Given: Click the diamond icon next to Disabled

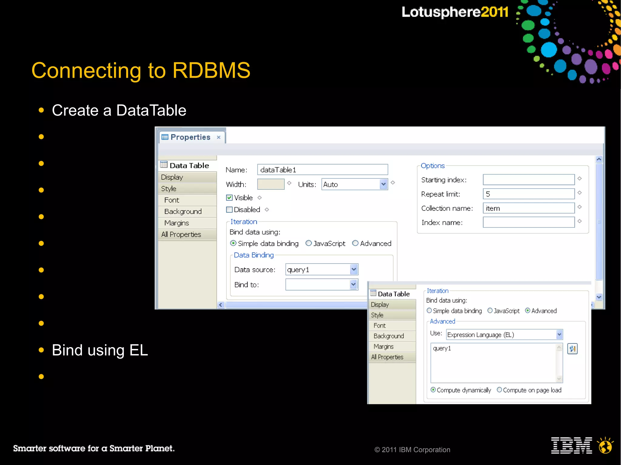Looking at the screenshot, I should [x=267, y=210].
